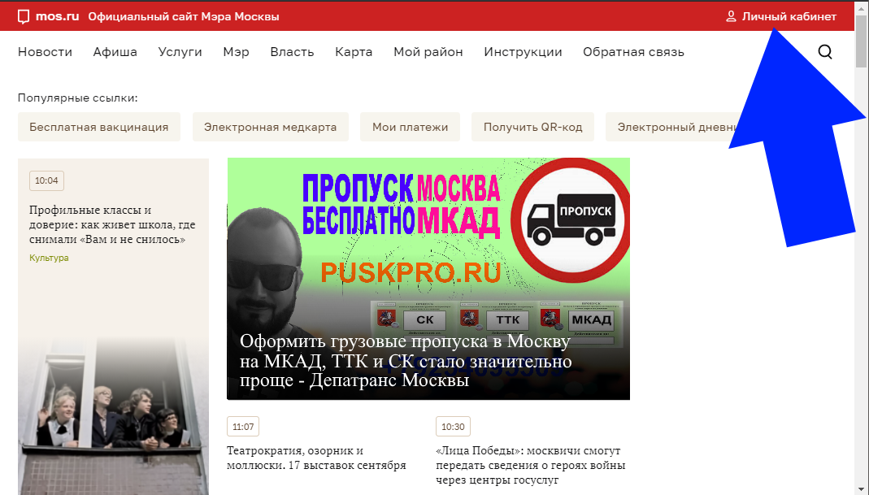
Task: Click the 10:30 time badge
Action: click(453, 427)
